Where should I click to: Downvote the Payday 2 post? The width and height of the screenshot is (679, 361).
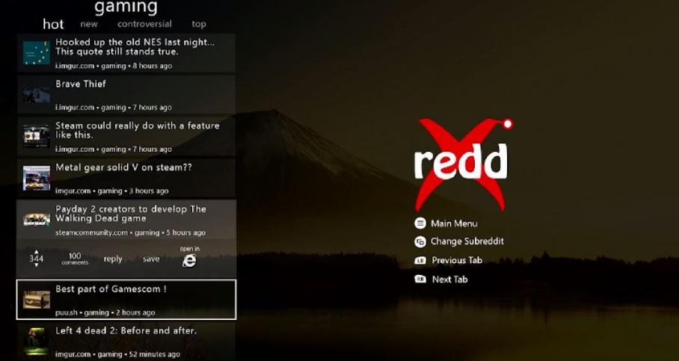36,265
